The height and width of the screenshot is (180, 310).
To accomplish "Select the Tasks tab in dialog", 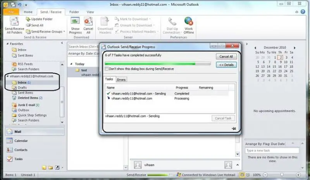I will [x=109, y=79].
